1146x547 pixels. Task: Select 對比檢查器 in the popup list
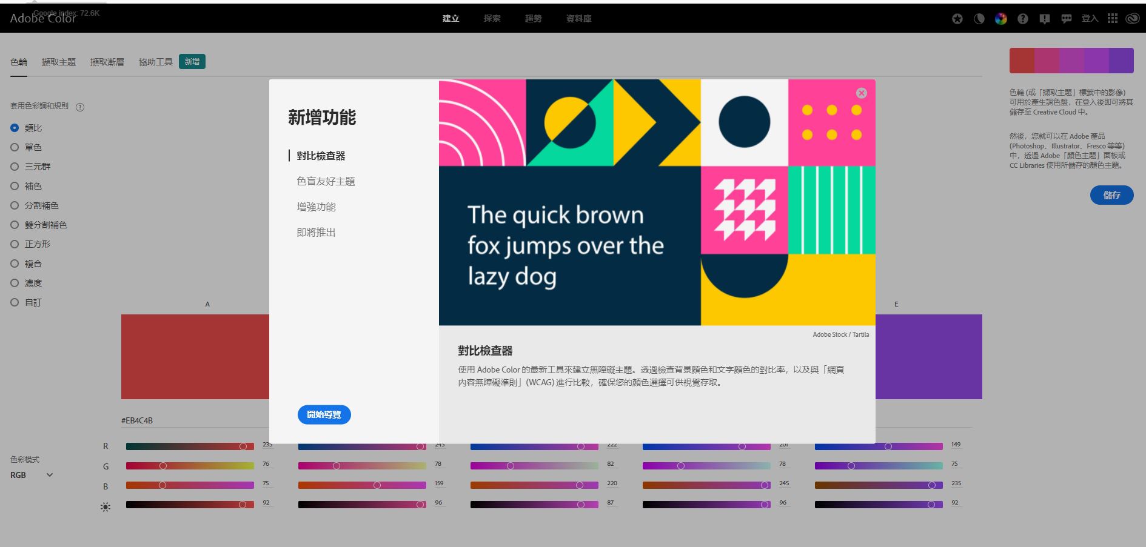point(321,156)
